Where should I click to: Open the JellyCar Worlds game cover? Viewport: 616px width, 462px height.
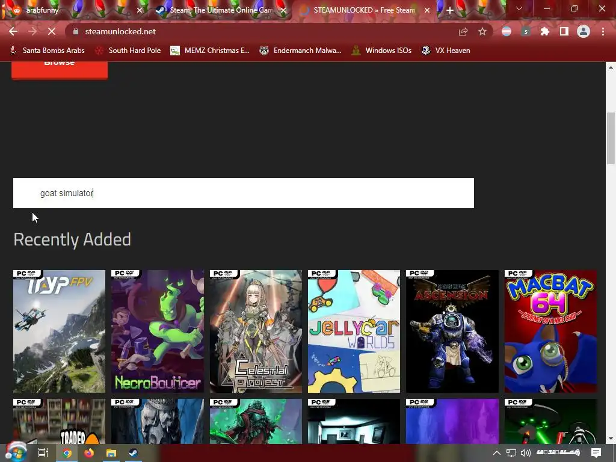pyautogui.click(x=354, y=331)
